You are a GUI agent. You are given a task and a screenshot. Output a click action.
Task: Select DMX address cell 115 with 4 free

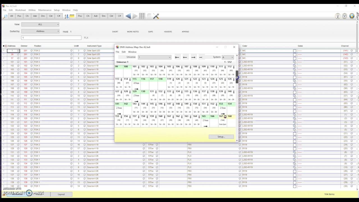coord(136,83)
